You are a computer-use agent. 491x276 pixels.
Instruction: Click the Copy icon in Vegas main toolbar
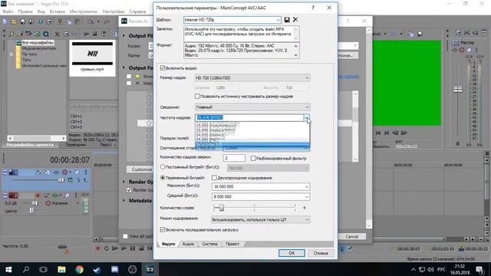point(68,21)
